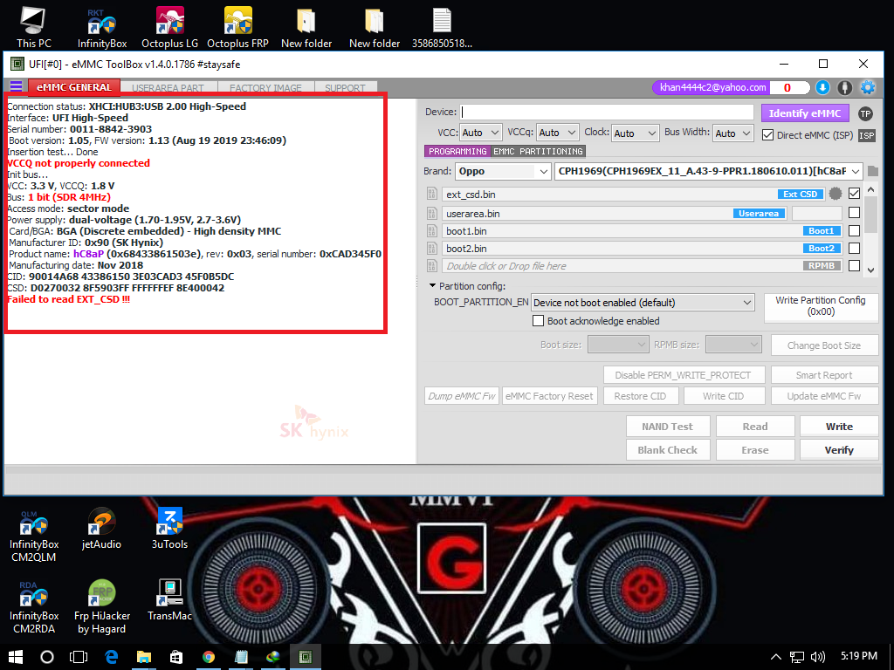Click the Task View taskbar button
Screen dimensions: 894x670
click(x=78, y=657)
